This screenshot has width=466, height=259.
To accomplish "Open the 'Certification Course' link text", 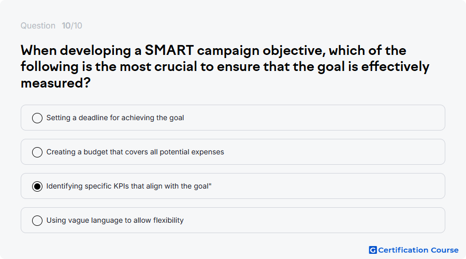I will tap(418, 250).
